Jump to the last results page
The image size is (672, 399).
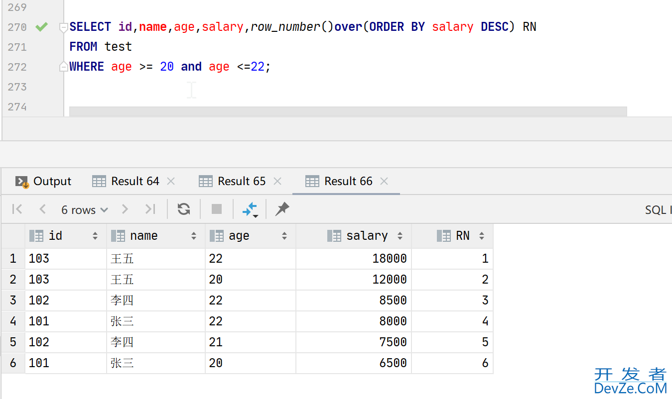150,209
